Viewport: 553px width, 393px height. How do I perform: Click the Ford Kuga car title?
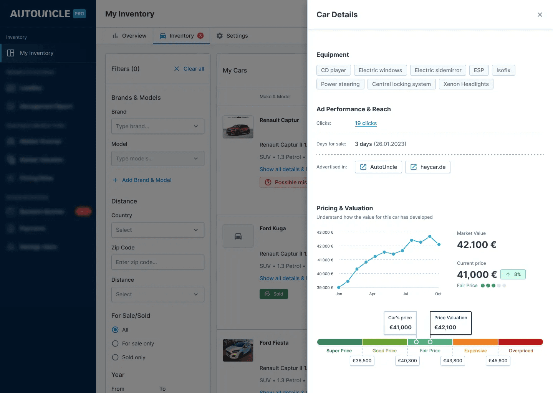[273, 228]
